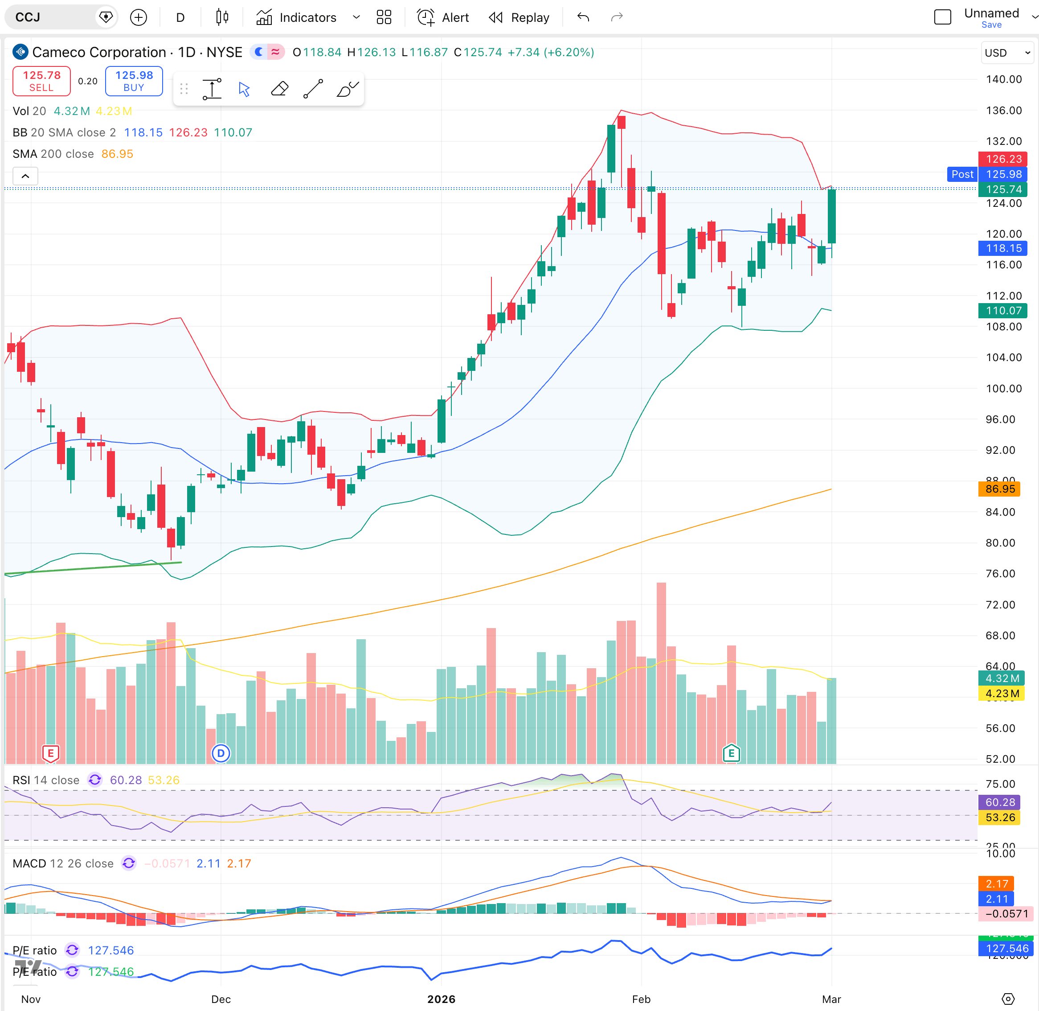Open the candlestick chart style selector
The height and width of the screenshot is (1011, 1039).
click(222, 17)
